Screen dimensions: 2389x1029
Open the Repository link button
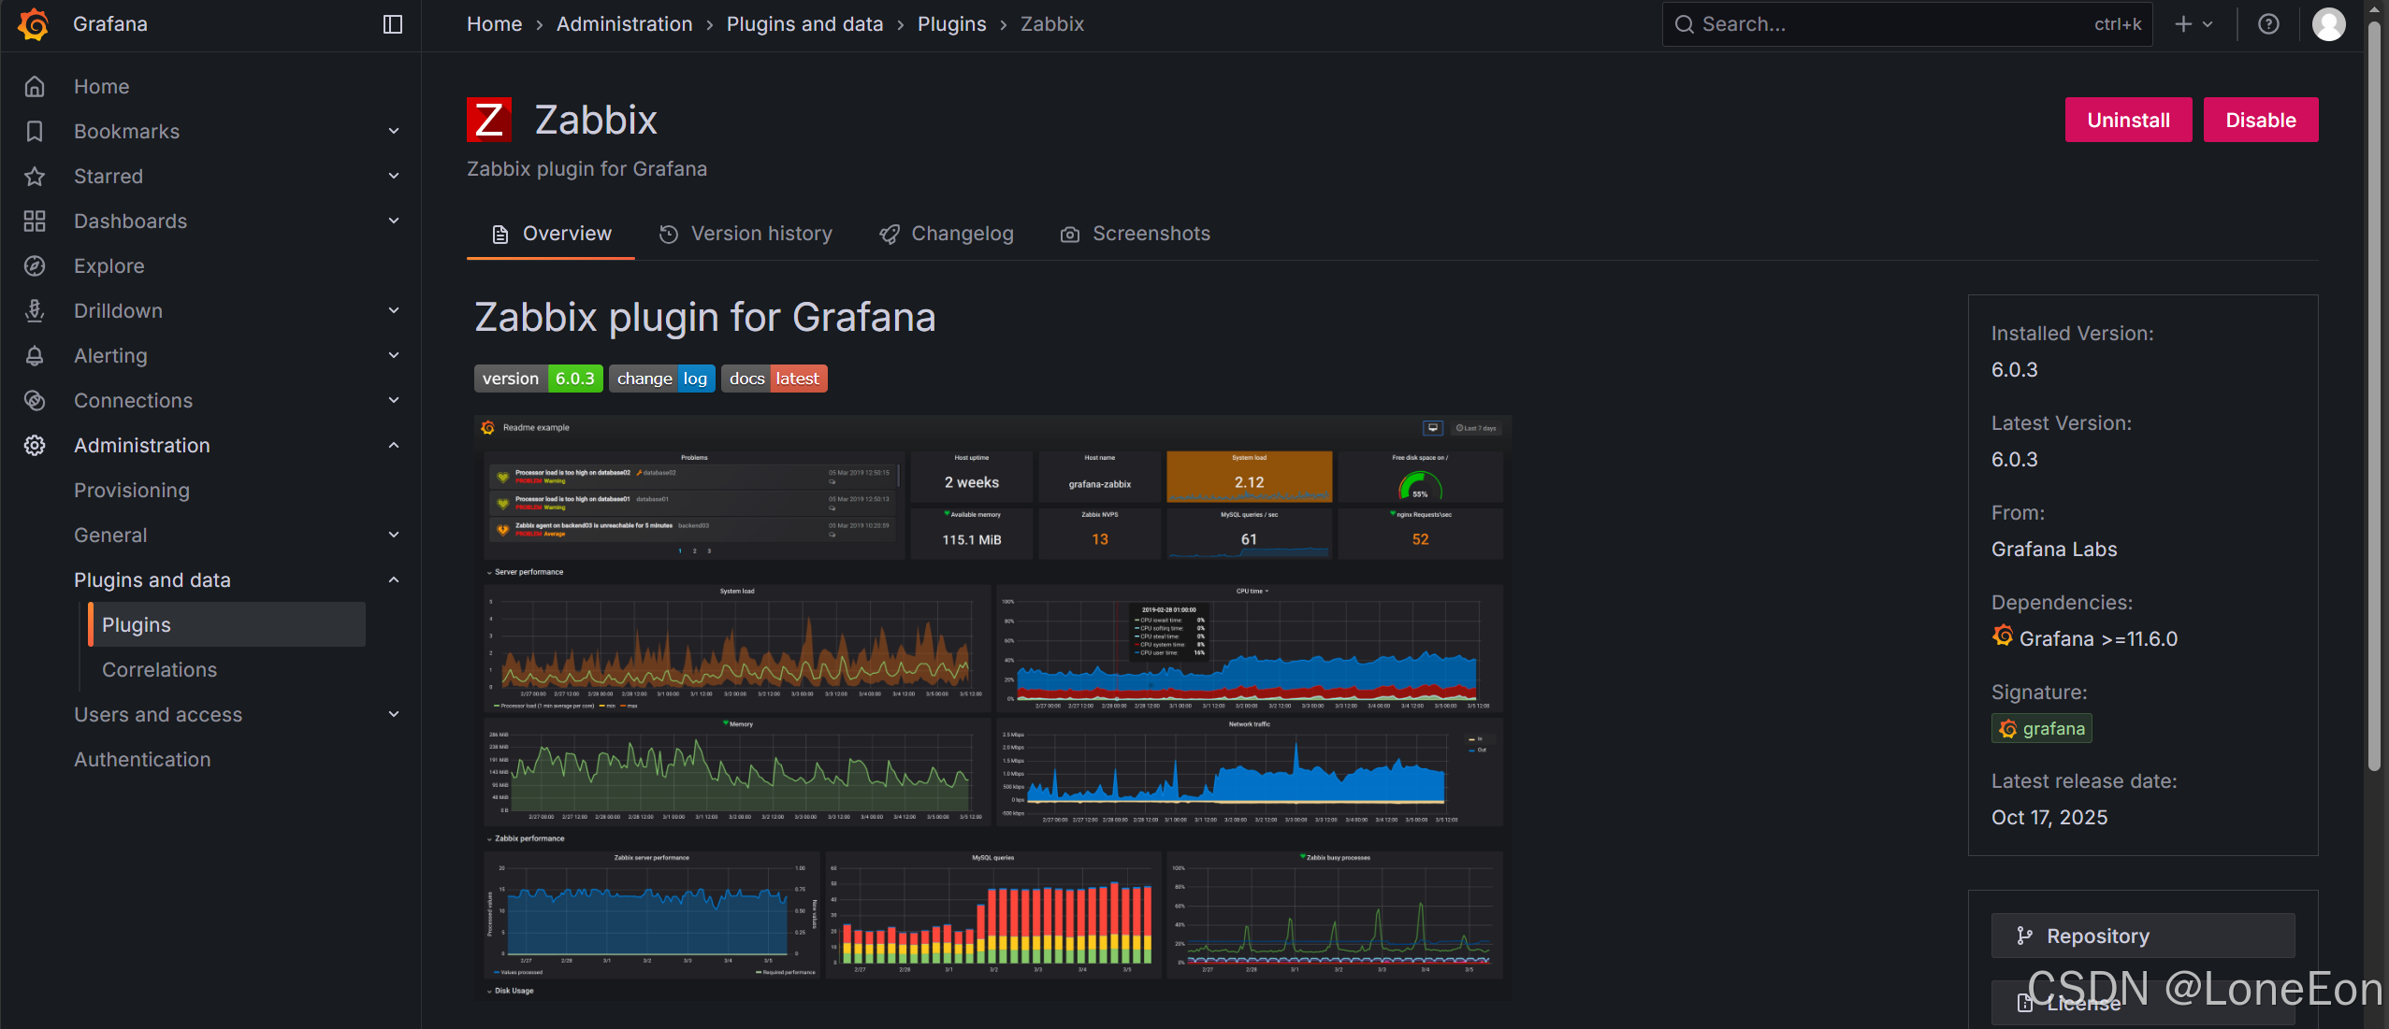pos(2143,936)
